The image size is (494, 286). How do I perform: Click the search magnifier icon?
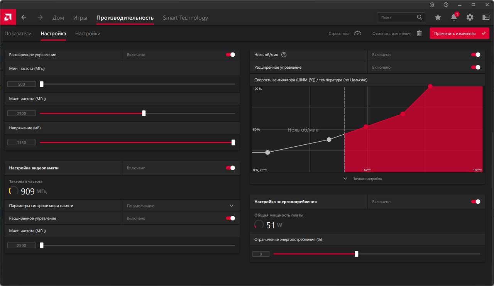tap(420, 17)
